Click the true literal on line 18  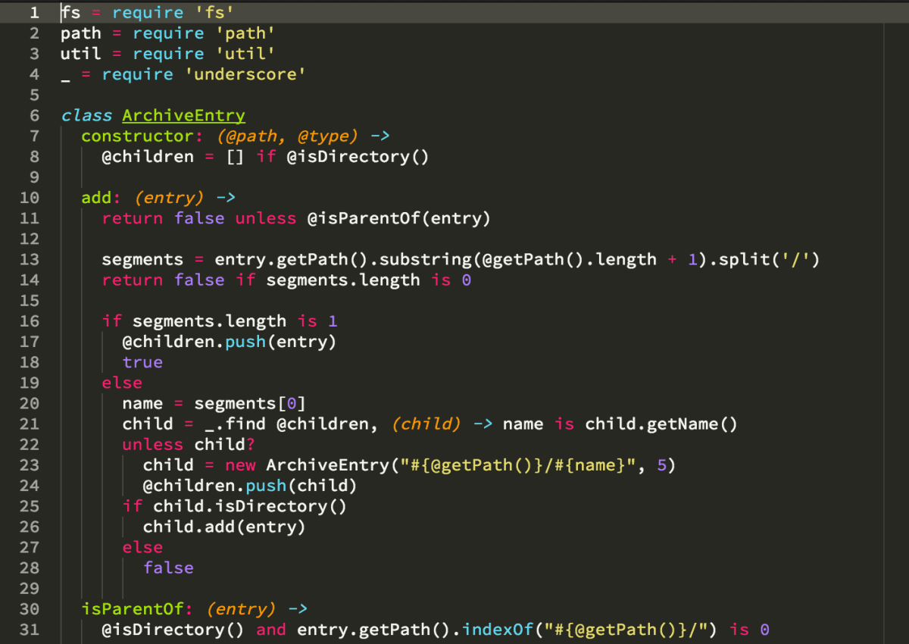(x=142, y=361)
